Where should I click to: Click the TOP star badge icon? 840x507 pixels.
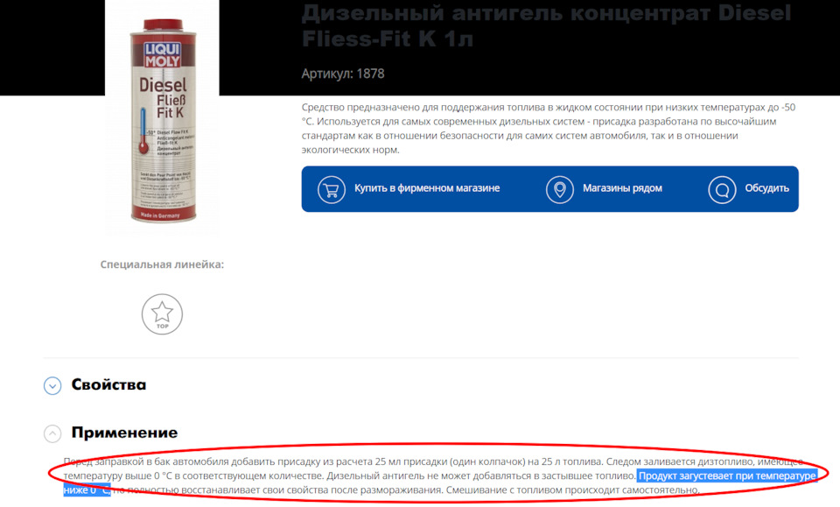pyautogui.click(x=162, y=314)
